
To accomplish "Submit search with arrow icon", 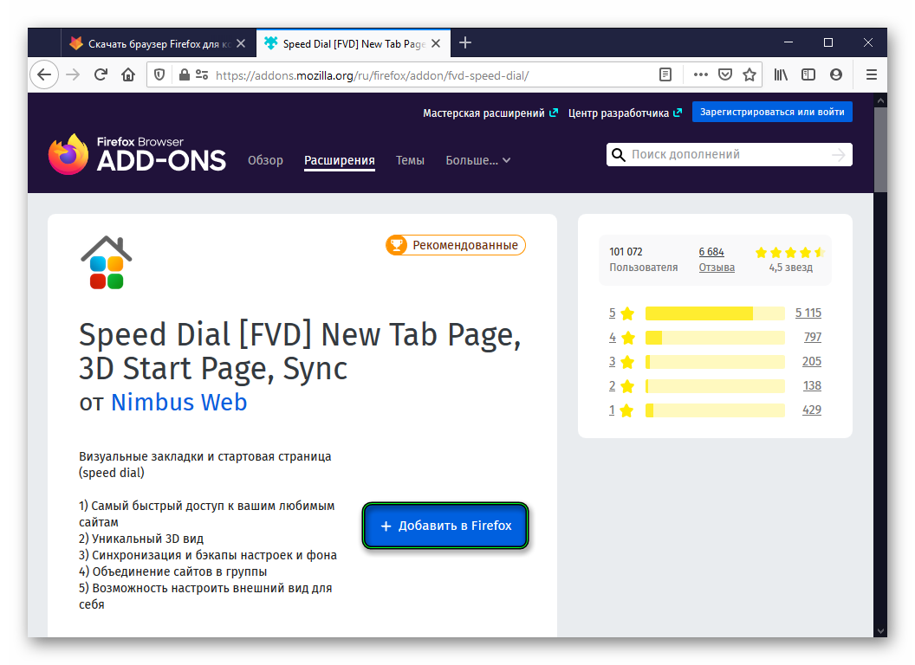I will (x=839, y=155).
